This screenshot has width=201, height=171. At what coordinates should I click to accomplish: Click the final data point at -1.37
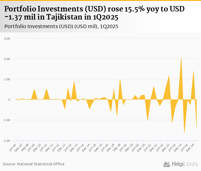pos(197,127)
